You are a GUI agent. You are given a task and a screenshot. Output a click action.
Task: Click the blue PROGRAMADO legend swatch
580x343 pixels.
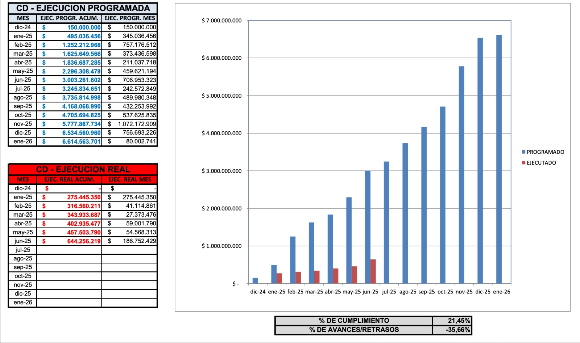(x=523, y=152)
